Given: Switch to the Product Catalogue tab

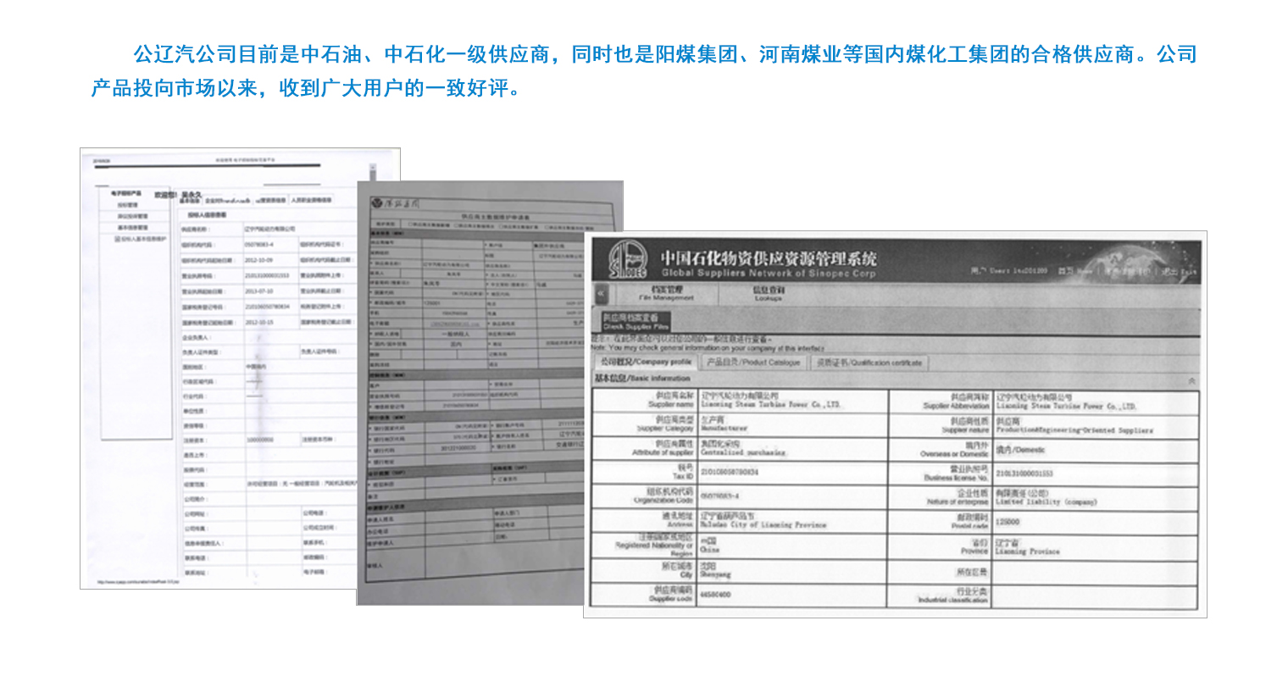Looking at the screenshot, I should 753,362.
